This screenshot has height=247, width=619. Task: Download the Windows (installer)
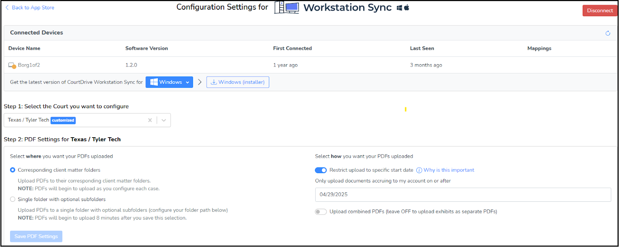pos(238,82)
